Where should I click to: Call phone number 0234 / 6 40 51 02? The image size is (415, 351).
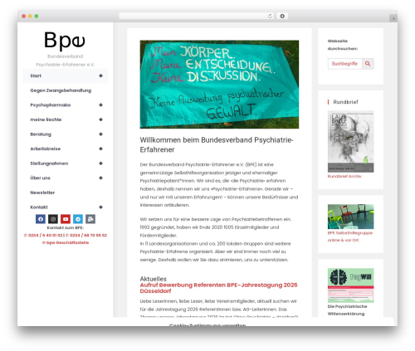pos(43,236)
